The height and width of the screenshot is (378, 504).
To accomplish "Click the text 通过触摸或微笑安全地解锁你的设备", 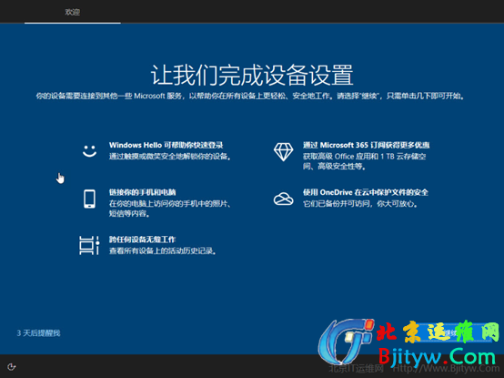I will pyautogui.click(x=170, y=157).
